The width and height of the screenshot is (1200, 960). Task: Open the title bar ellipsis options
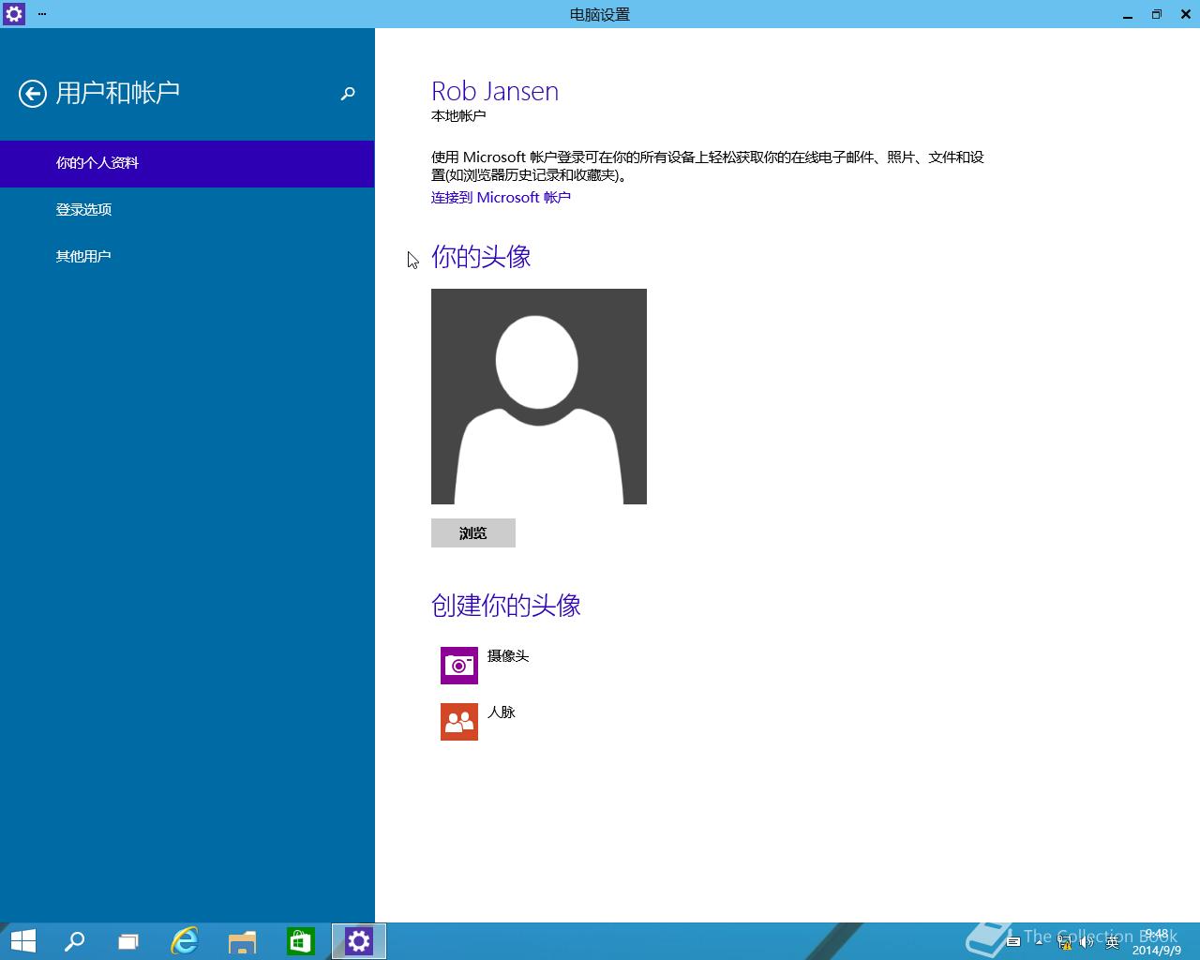[x=42, y=14]
